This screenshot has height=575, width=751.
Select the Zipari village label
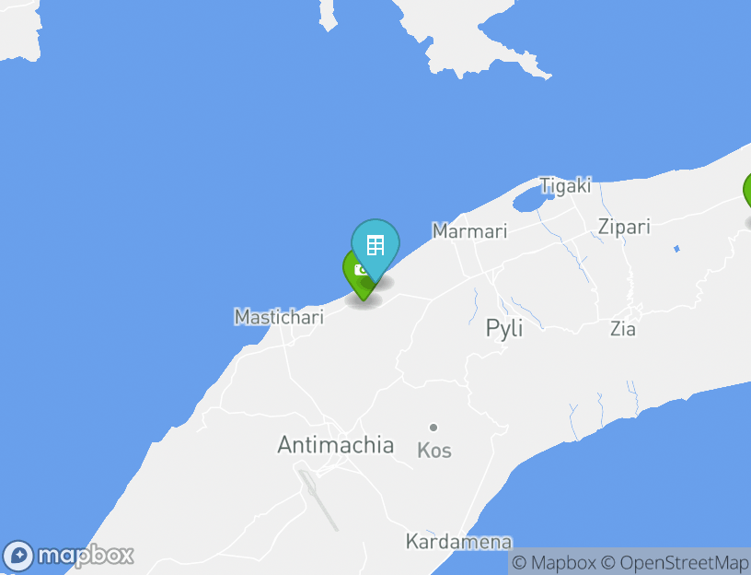pos(624,227)
